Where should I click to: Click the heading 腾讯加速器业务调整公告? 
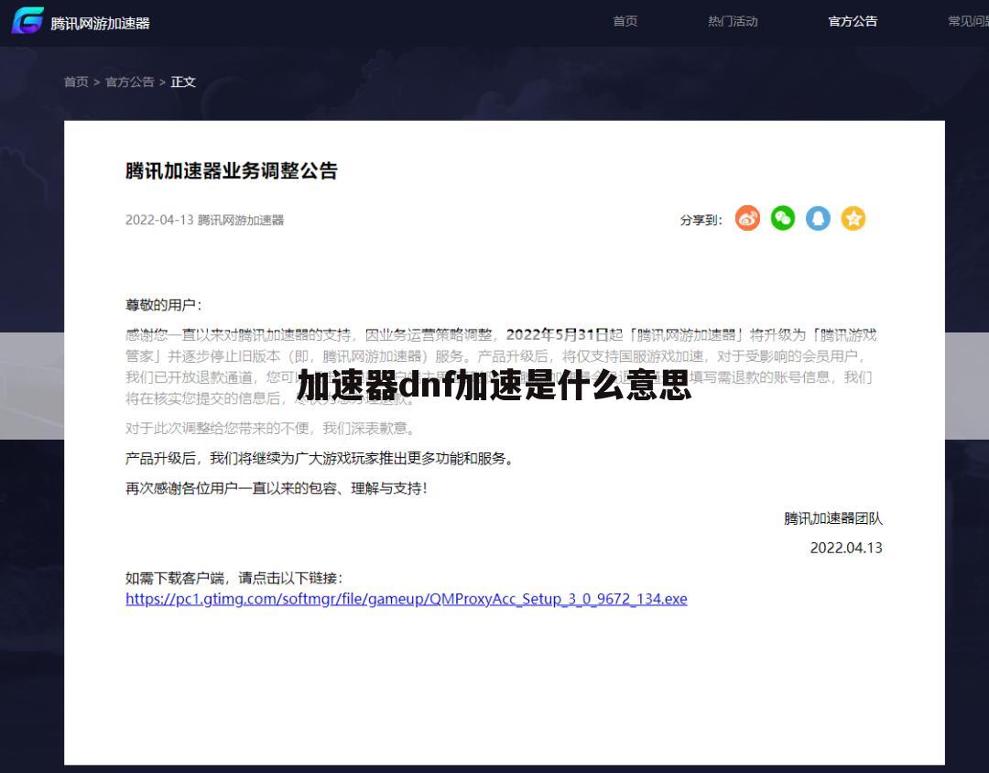[x=232, y=171]
